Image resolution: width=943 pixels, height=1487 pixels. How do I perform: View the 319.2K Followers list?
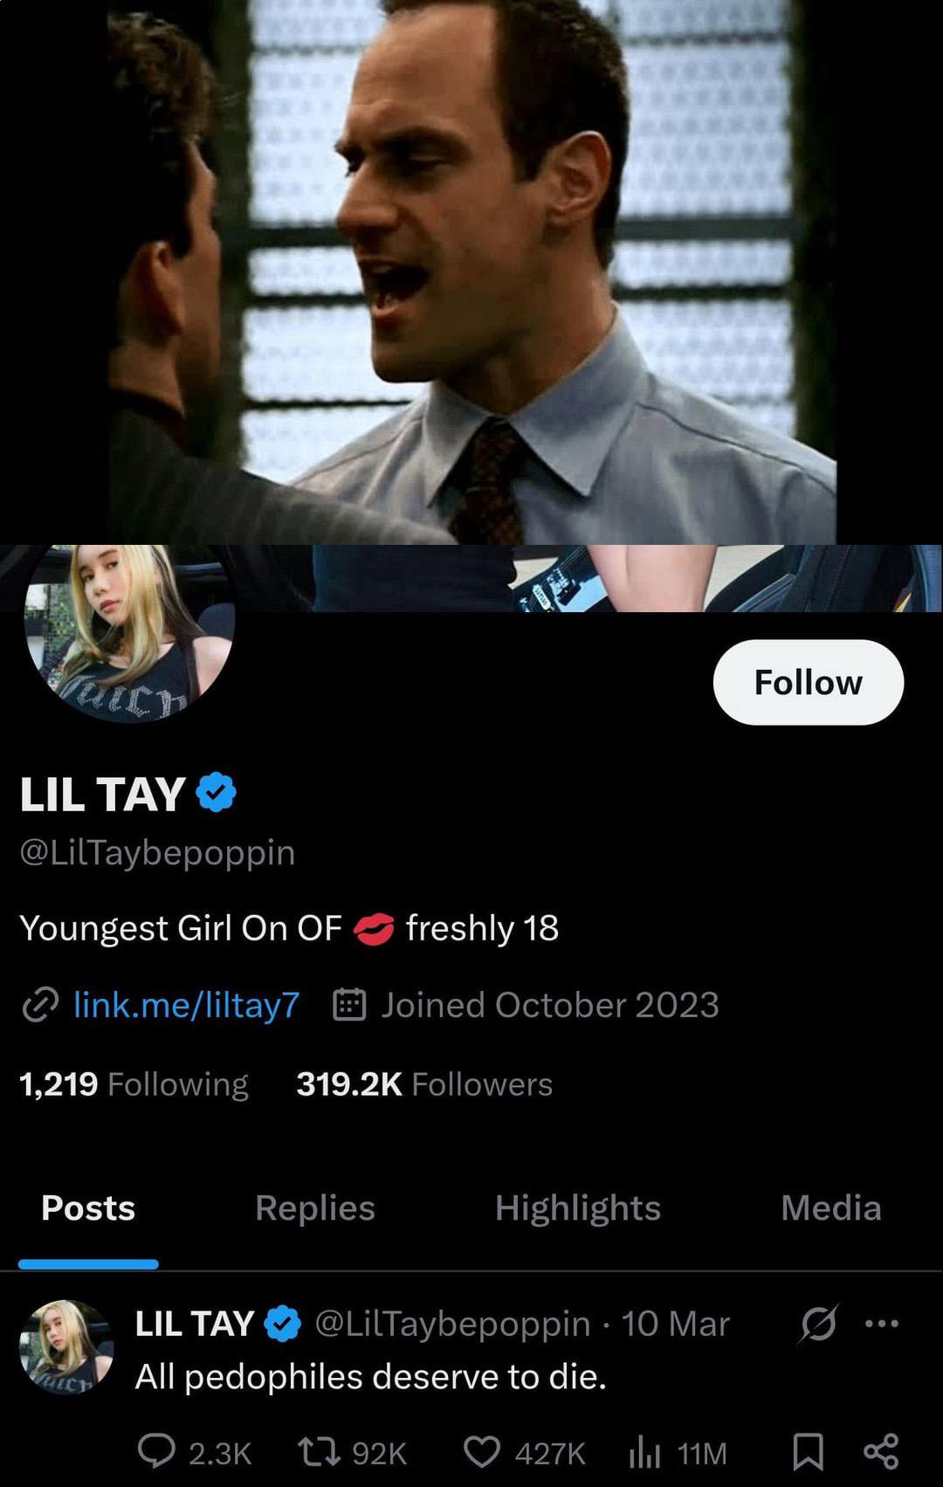click(x=424, y=1084)
